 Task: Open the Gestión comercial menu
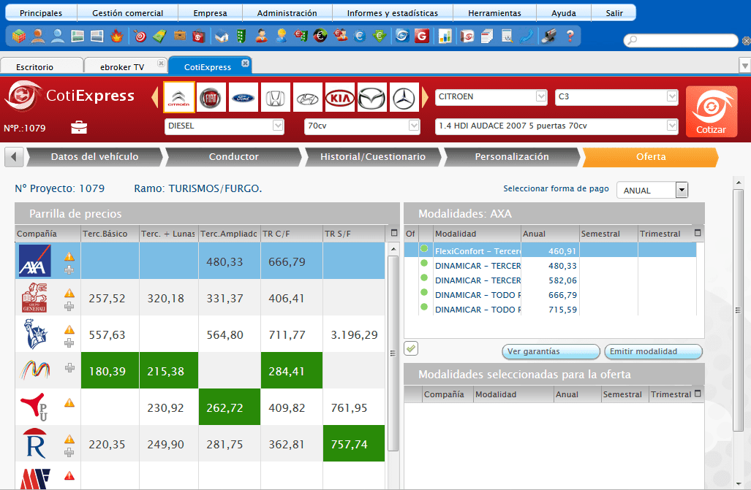click(127, 13)
